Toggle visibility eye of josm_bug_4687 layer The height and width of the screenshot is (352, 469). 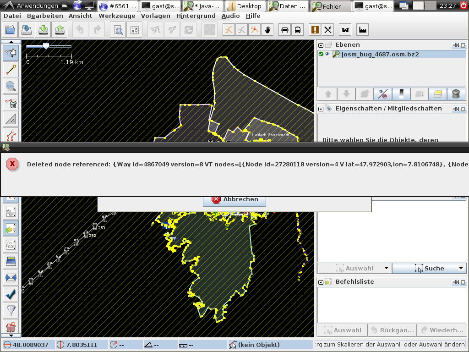coord(327,54)
